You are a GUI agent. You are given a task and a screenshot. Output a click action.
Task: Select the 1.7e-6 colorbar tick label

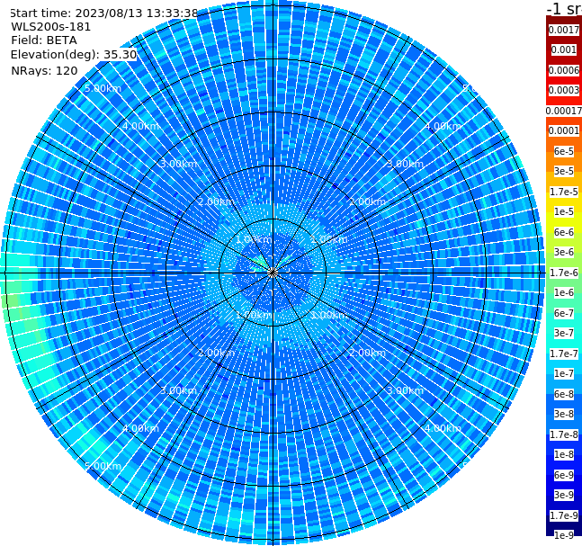click(x=564, y=273)
